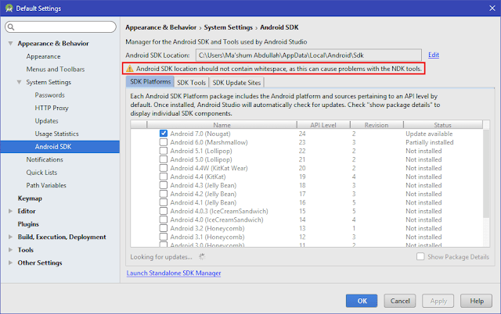This screenshot has height=314, width=501.
Task: Select Plugins in settings tree
Action: (28, 224)
